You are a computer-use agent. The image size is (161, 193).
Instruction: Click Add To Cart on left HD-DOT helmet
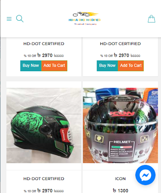(54, 66)
